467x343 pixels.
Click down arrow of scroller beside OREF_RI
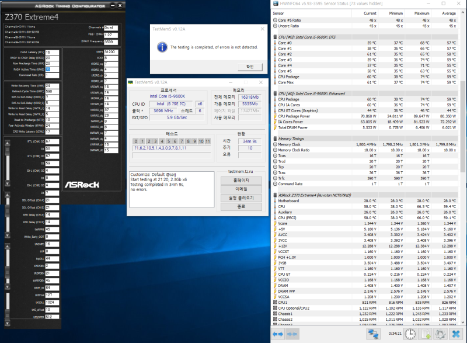[x=8, y=287]
